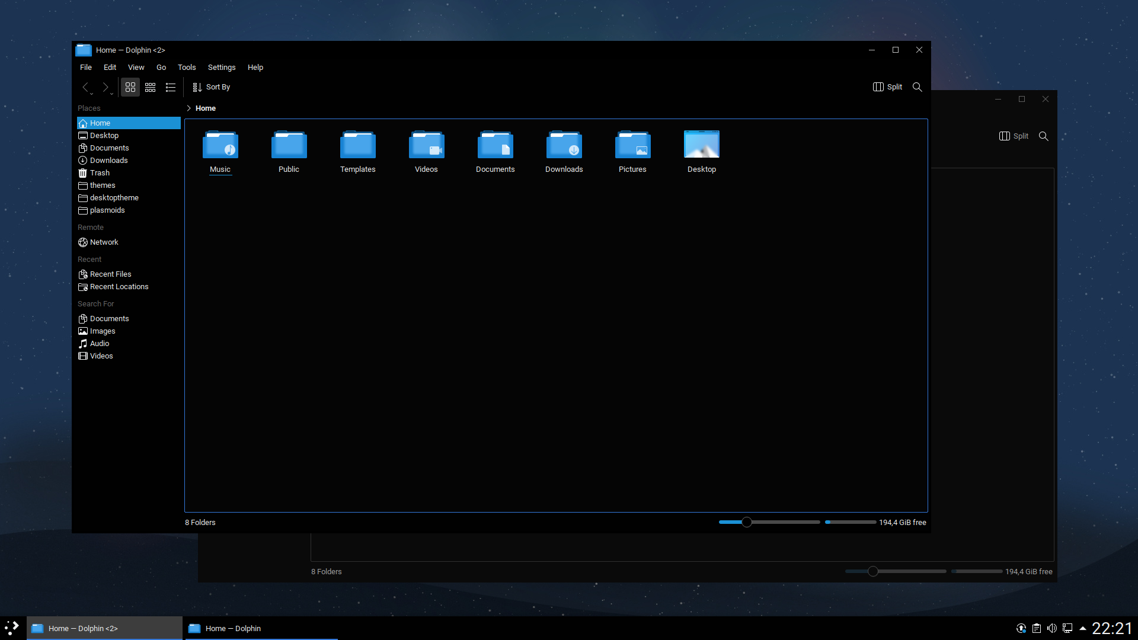The image size is (1138, 640).
Task: Select Documents under Places
Action: 129,148
